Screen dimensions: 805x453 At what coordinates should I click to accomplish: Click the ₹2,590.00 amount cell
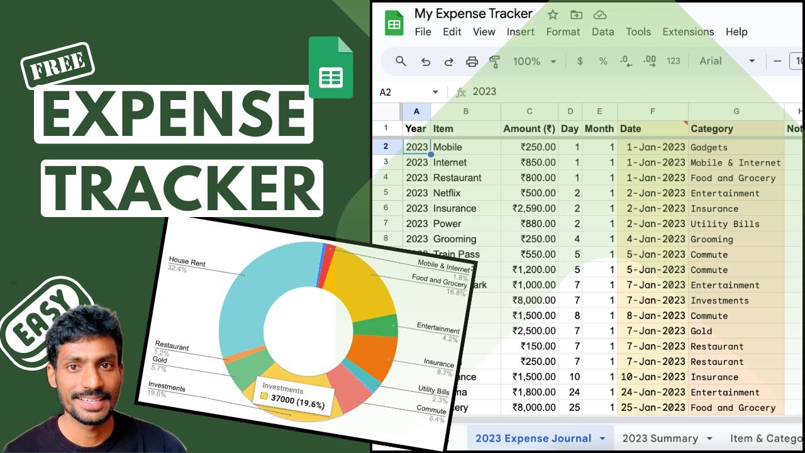click(529, 208)
